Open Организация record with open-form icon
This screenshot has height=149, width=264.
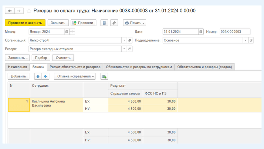pos(130,40)
